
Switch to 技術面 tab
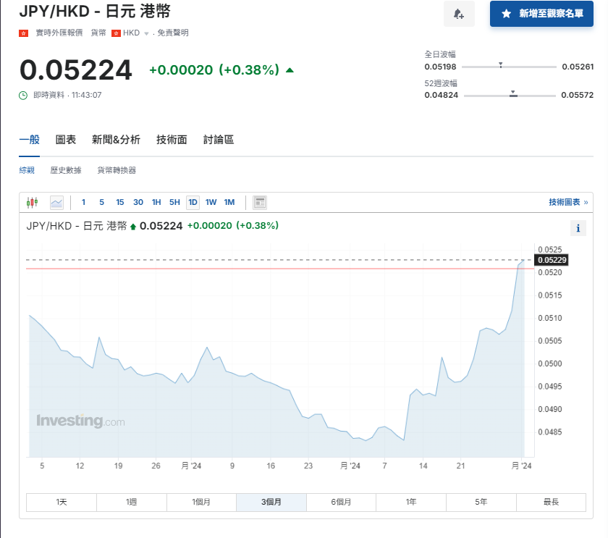(172, 140)
